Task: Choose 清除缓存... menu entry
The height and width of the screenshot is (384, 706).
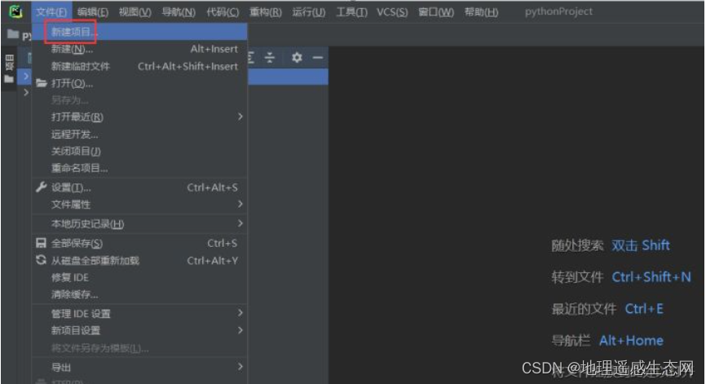Action: (x=139, y=295)
